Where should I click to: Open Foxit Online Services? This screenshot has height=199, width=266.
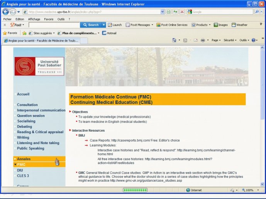(172, 25)
